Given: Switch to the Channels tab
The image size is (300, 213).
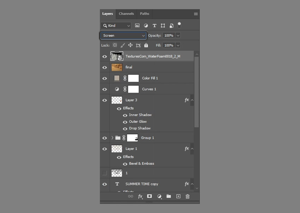Looking at the screenshot, I should (x=126, y=14).
